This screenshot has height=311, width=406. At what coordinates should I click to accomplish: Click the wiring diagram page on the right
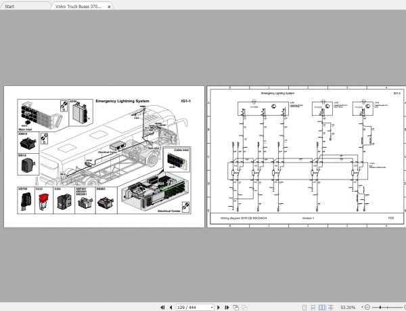click(x=307, y=157)
